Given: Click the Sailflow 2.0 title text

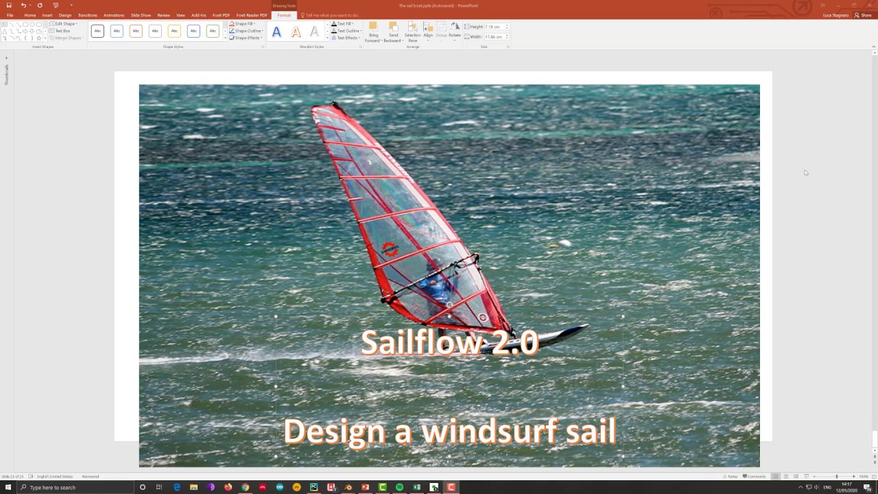Looking at the screenshot, I should pyautogui.click(x=450, y=342).
